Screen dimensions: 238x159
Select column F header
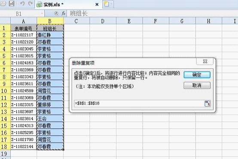(x=156, y=21)
